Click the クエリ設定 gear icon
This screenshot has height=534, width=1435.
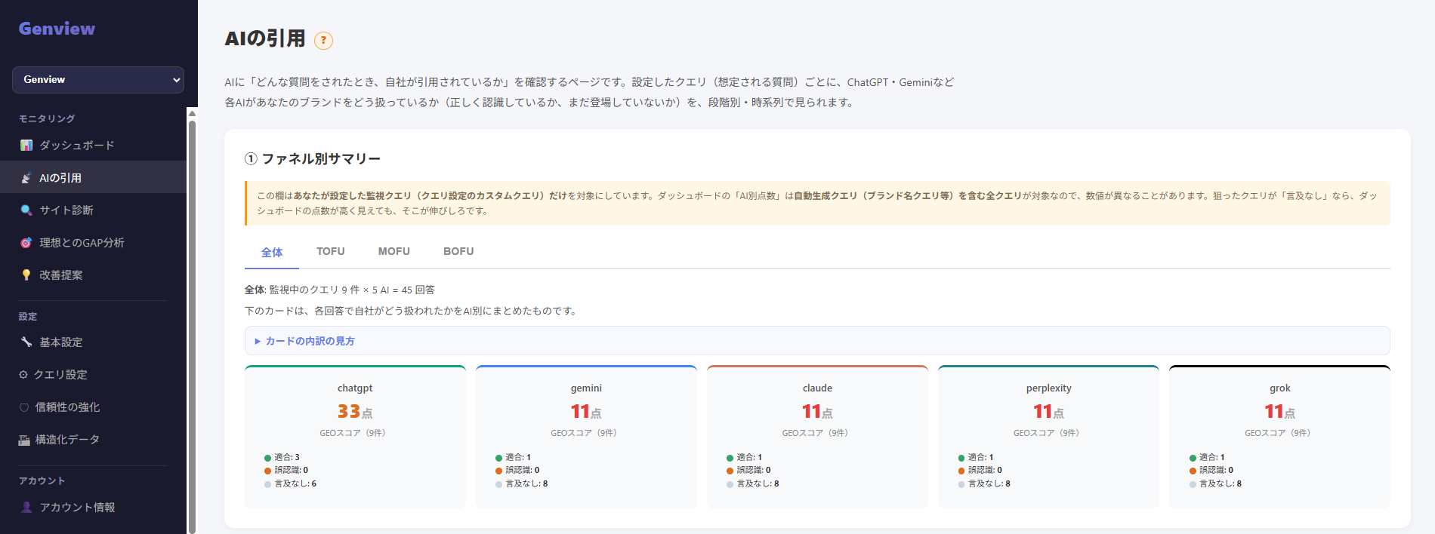click(x=23, y=375)
